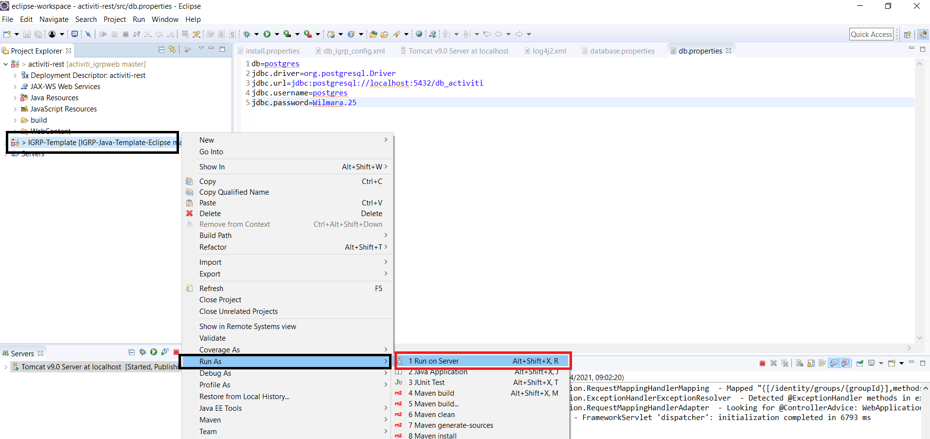Click the Open Type folder icon in toolbar

(373, 34)
